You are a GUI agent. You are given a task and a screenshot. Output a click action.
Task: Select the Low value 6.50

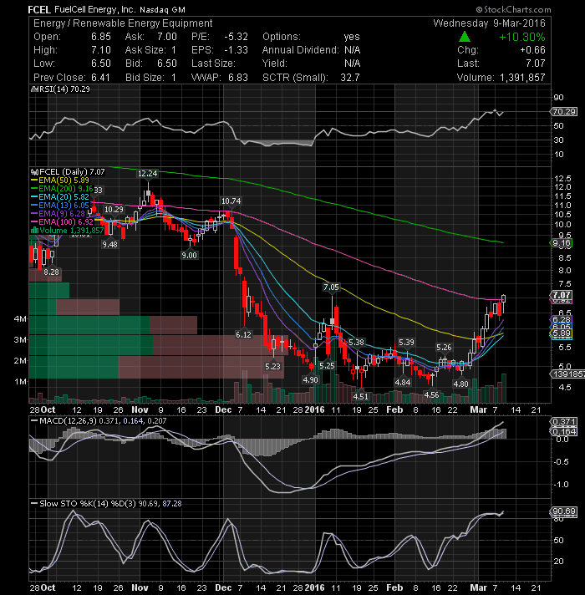101,64
